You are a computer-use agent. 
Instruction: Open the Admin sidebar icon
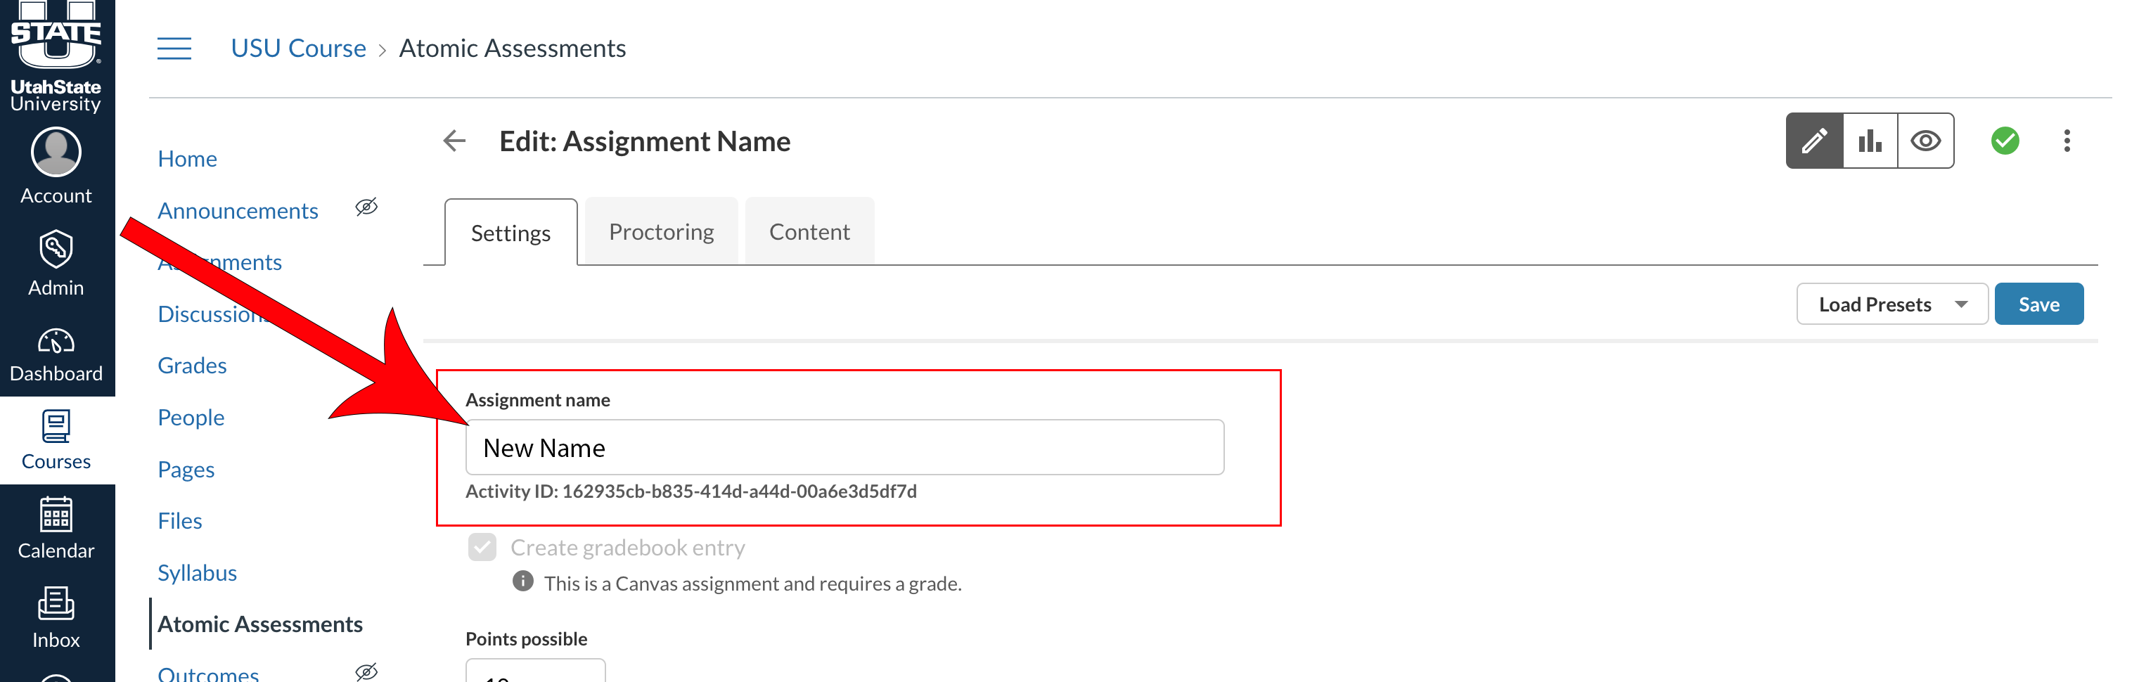pos(56,251)
